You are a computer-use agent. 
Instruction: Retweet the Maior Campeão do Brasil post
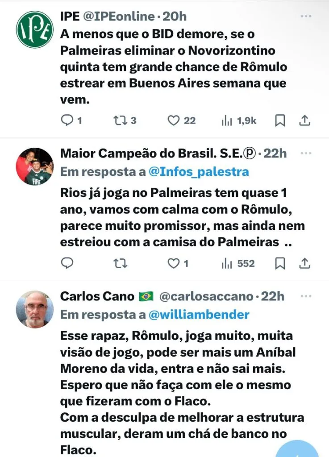[119, 263]
